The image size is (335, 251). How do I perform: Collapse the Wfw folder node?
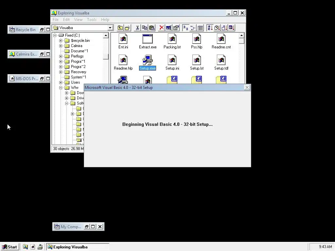pyautogui.click(x=61, y=88)
